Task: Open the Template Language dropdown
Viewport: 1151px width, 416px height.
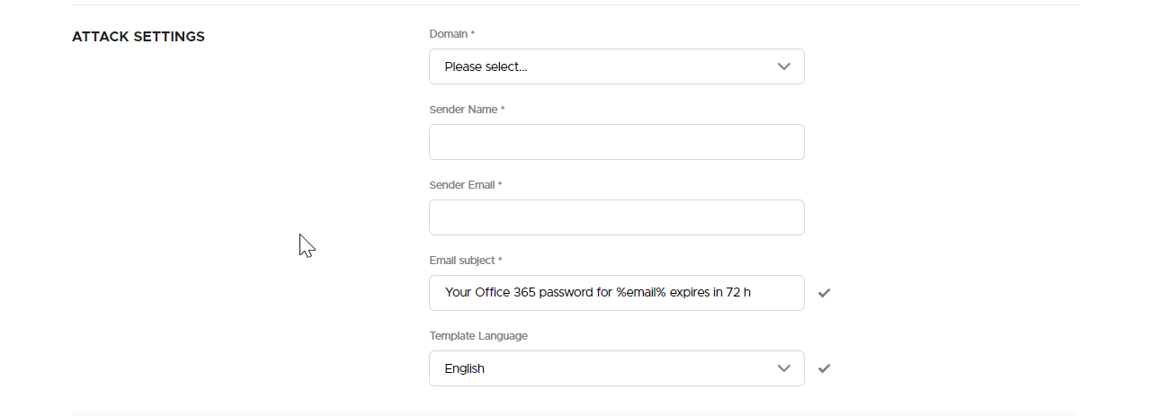Action: click(x=616, y=368)
